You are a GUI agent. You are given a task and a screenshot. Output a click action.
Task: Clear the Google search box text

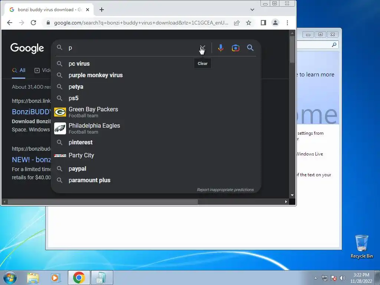pos(203,48)
